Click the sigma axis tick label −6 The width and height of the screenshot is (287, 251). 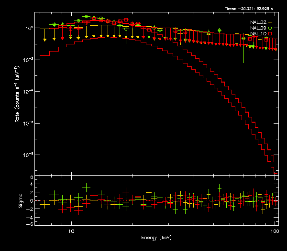pyautogui.click(x=31, y=224)
